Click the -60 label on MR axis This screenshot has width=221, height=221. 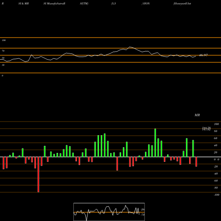[x=216, y=181]
